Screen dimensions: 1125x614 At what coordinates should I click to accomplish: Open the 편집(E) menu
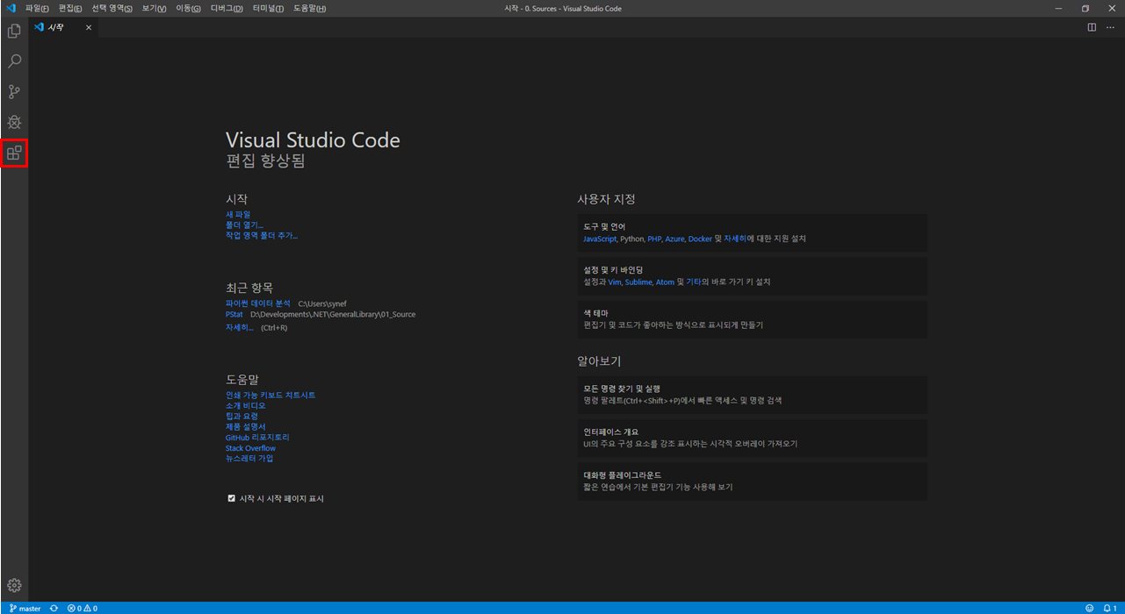pyautogui.click(x=70, y=8)
